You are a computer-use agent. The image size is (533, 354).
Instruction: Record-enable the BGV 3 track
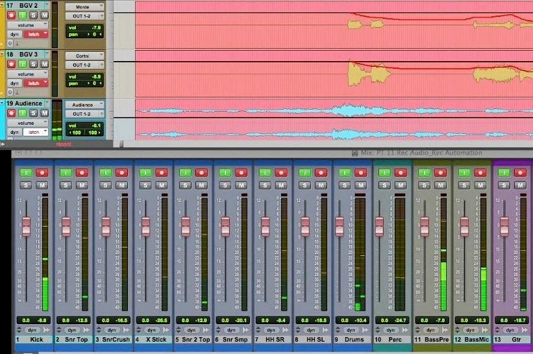point(11,64)
